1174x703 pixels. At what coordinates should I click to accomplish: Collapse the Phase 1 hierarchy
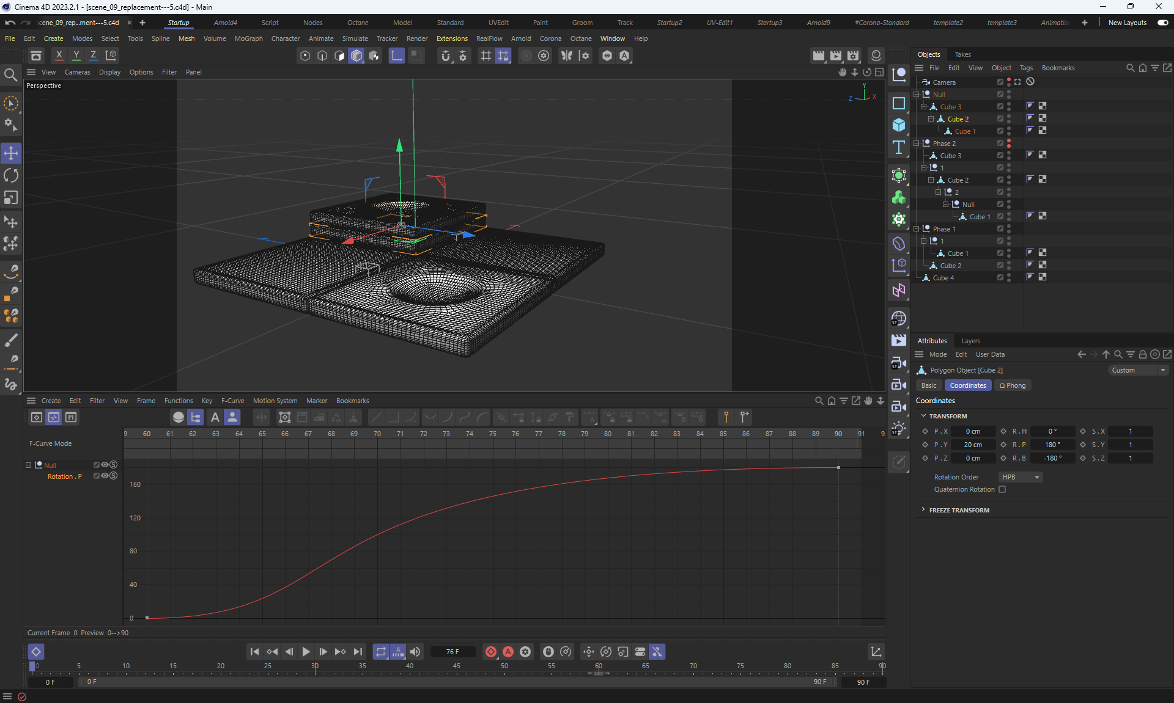(x=917, y=229)
